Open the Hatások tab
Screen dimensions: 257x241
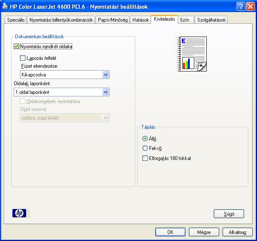[x=141, y=20]
